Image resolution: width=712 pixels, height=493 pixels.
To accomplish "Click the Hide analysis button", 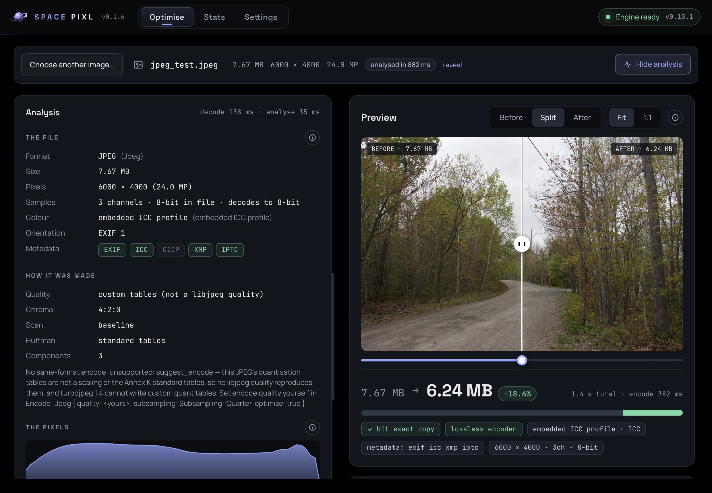I will [653, 64].
